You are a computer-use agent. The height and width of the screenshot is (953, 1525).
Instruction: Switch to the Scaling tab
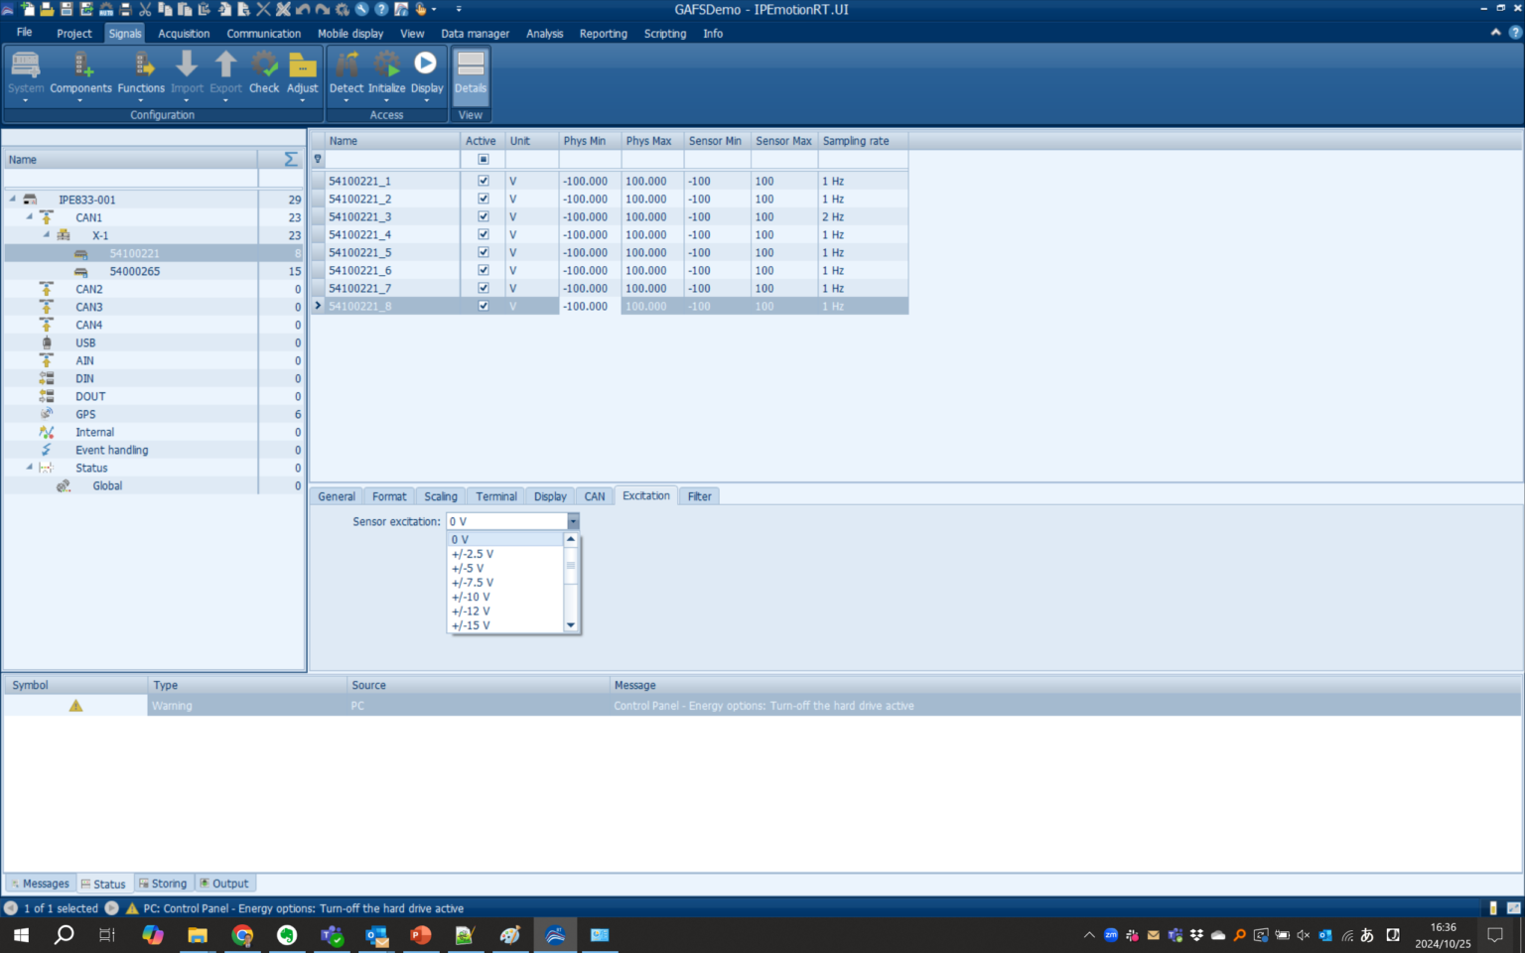(441, 496)
